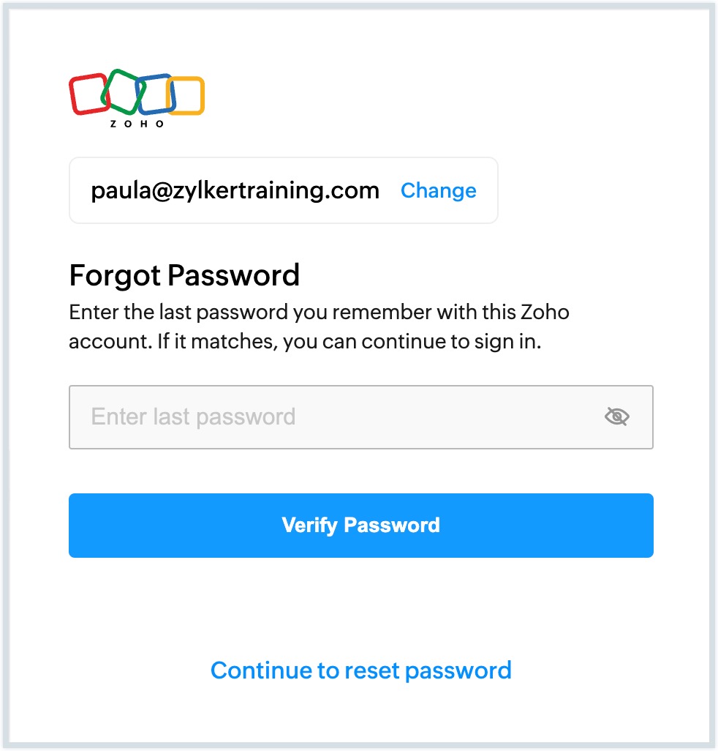The height and width of the screenshot is (751, 718).
Task: Show password using the eye icon
Action: (x=617, y=417)
